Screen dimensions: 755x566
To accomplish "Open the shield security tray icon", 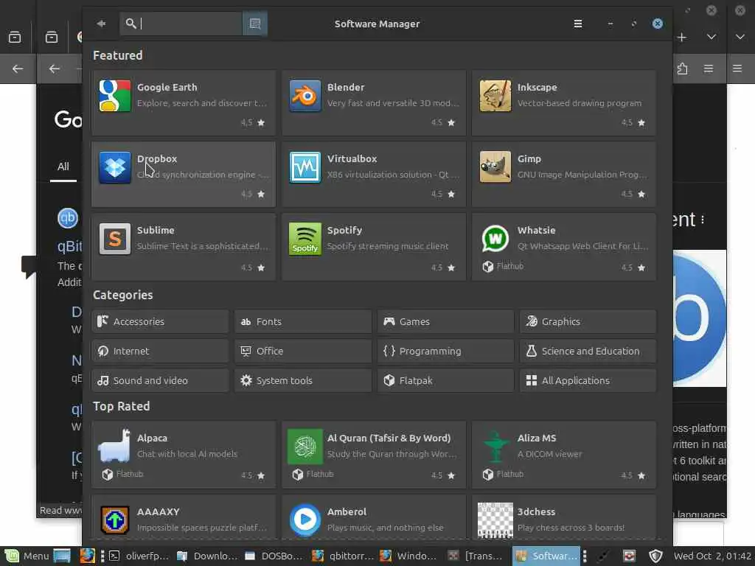I will [x=655, y=556].
